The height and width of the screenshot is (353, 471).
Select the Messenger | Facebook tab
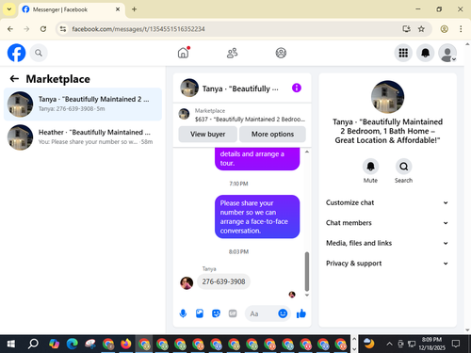pyautogui.click(x=72, y=9)
